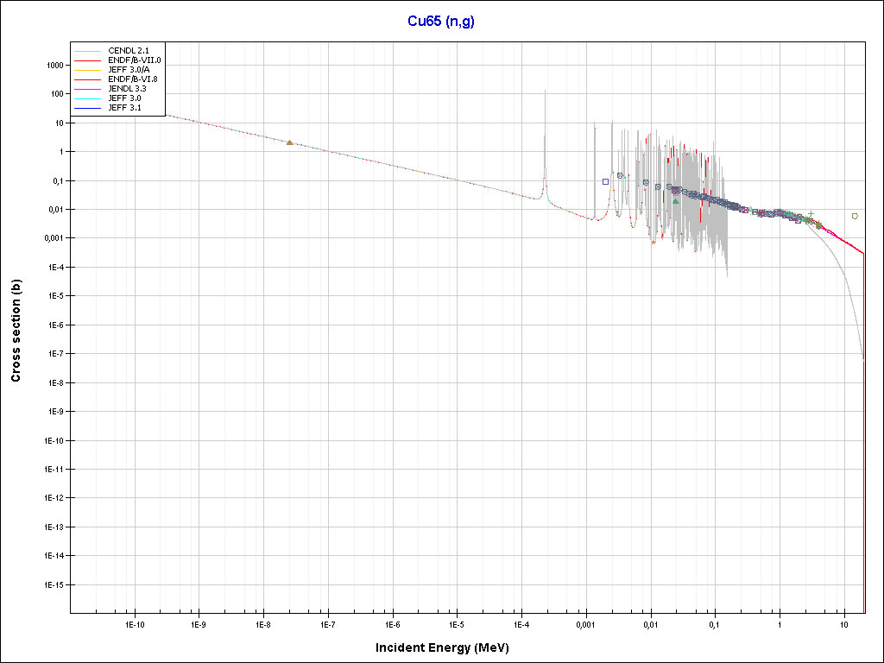Click the cyan JEFF 3.0 line swatch
884x663 pixels.
click(x=87, y=98)
